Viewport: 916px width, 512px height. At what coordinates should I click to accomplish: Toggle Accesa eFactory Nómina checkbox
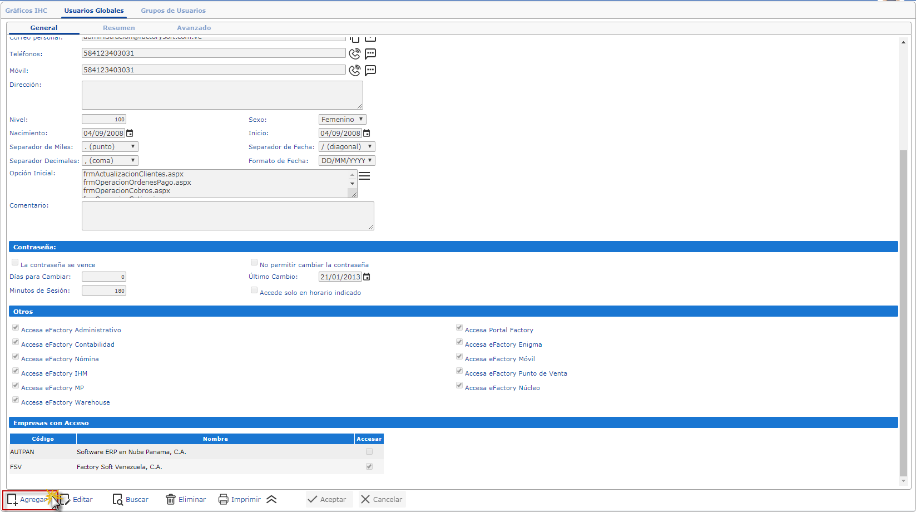click(16, 357)
